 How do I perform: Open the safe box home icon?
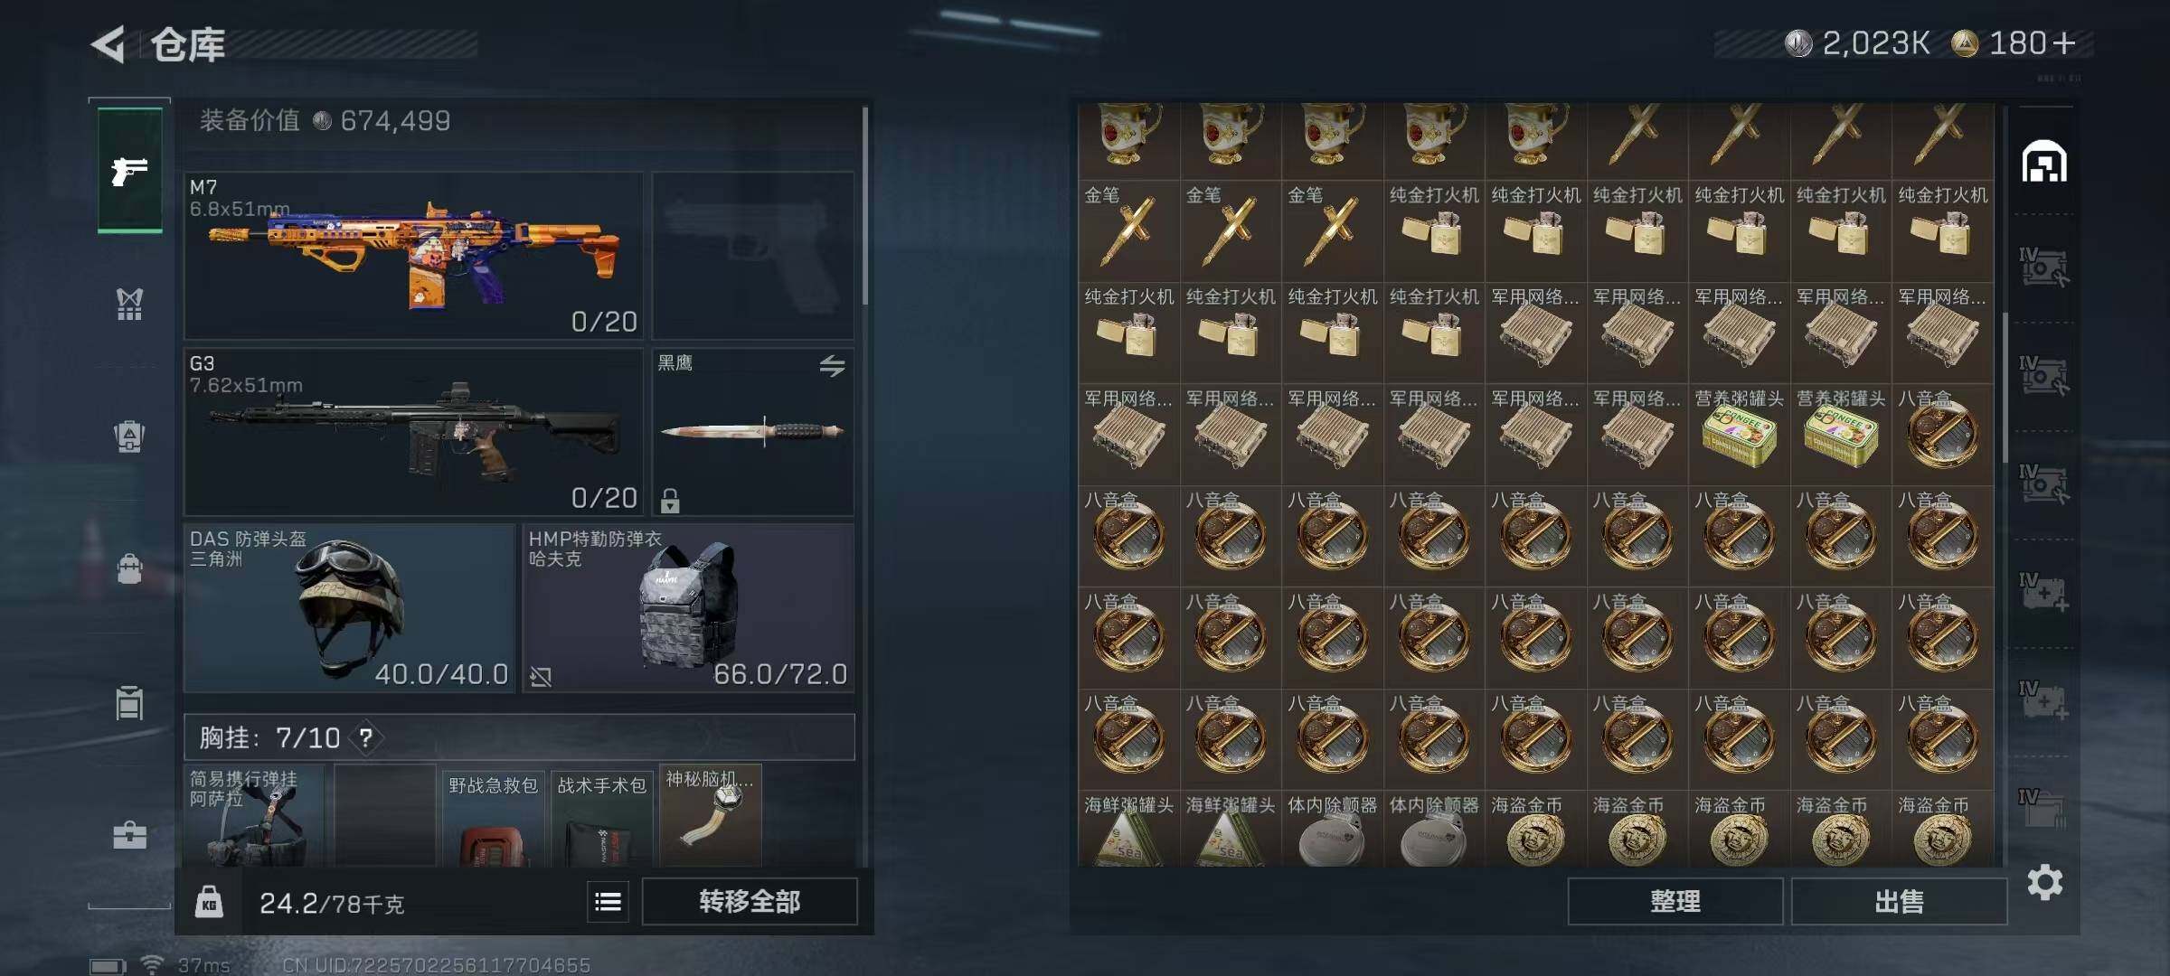pos(2043,163)
